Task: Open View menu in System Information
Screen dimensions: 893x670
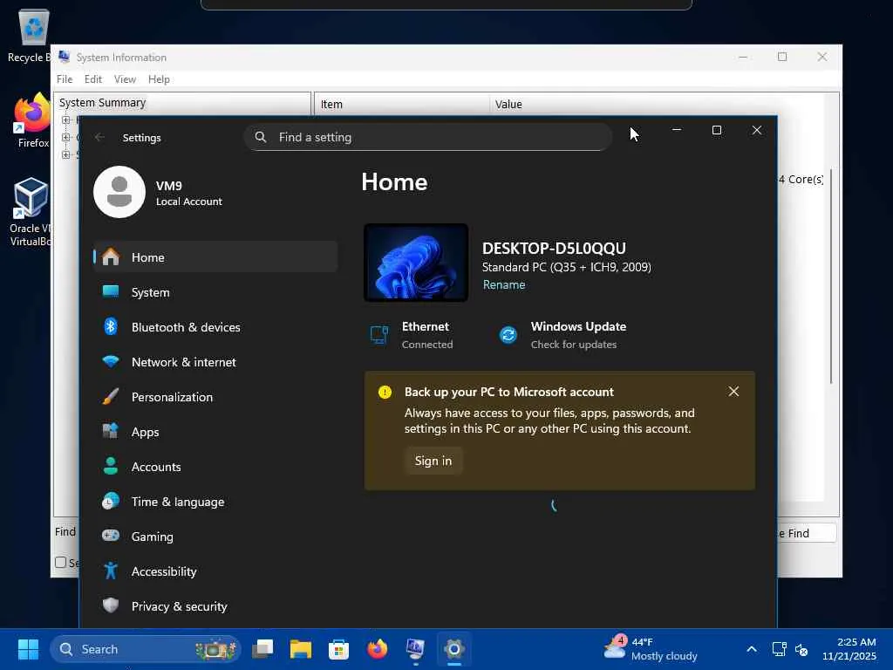Action: pos(125,79)
